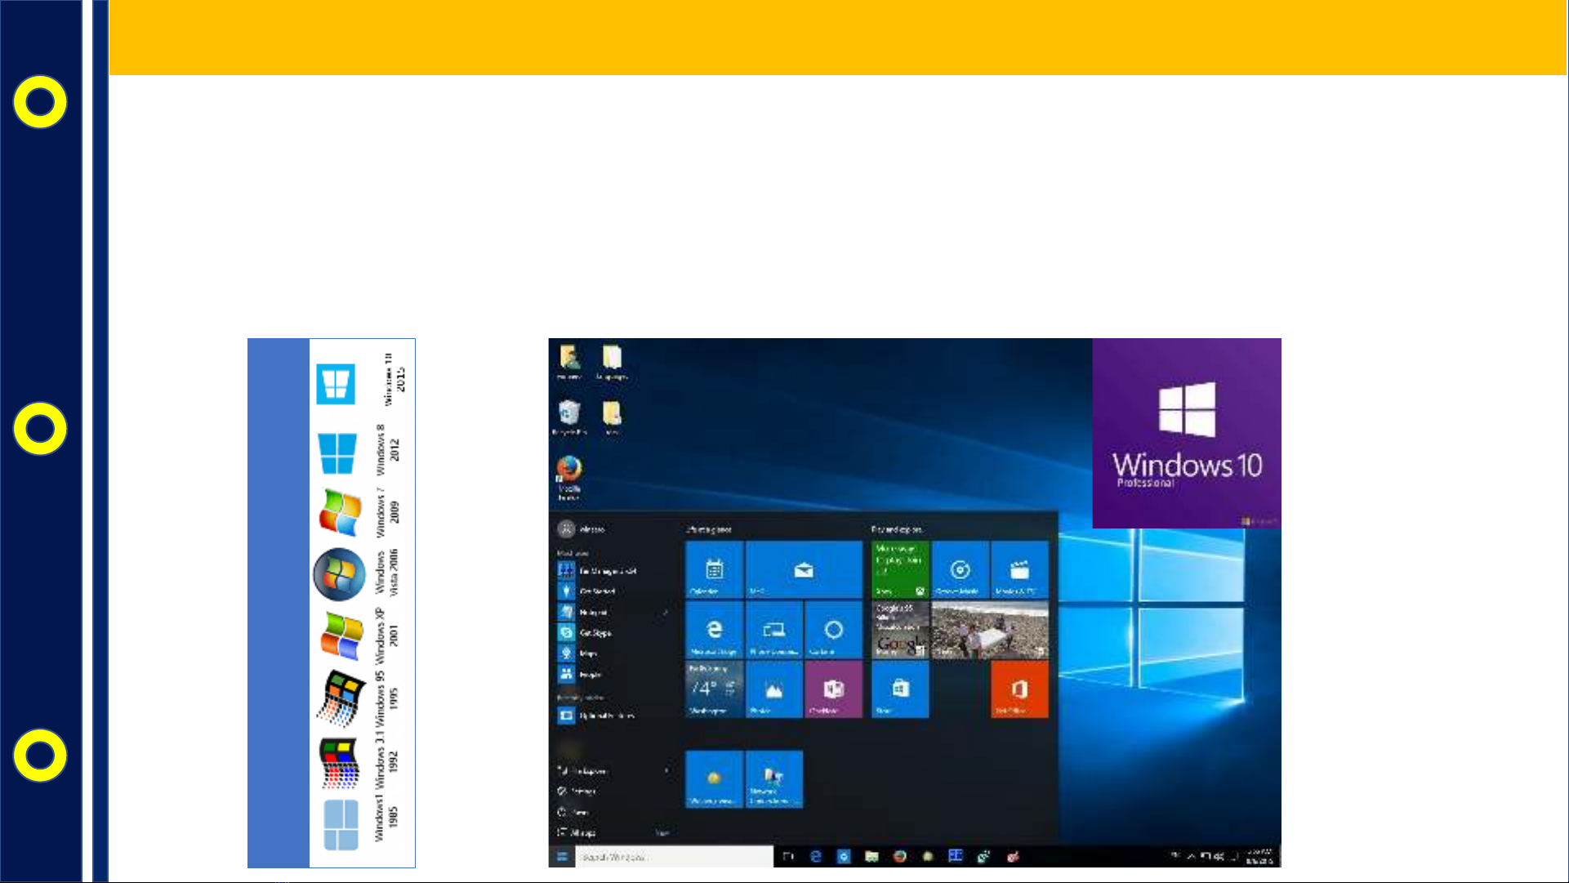1569x883 pixels.
Task: Open the Movies & TV tile
Action: coord(1019,569)
